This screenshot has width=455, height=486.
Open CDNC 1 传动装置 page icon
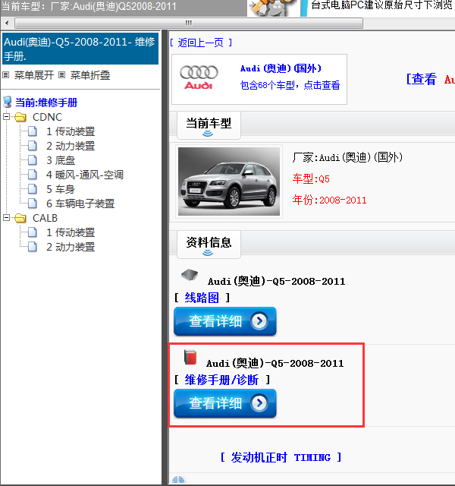[32, 131]
